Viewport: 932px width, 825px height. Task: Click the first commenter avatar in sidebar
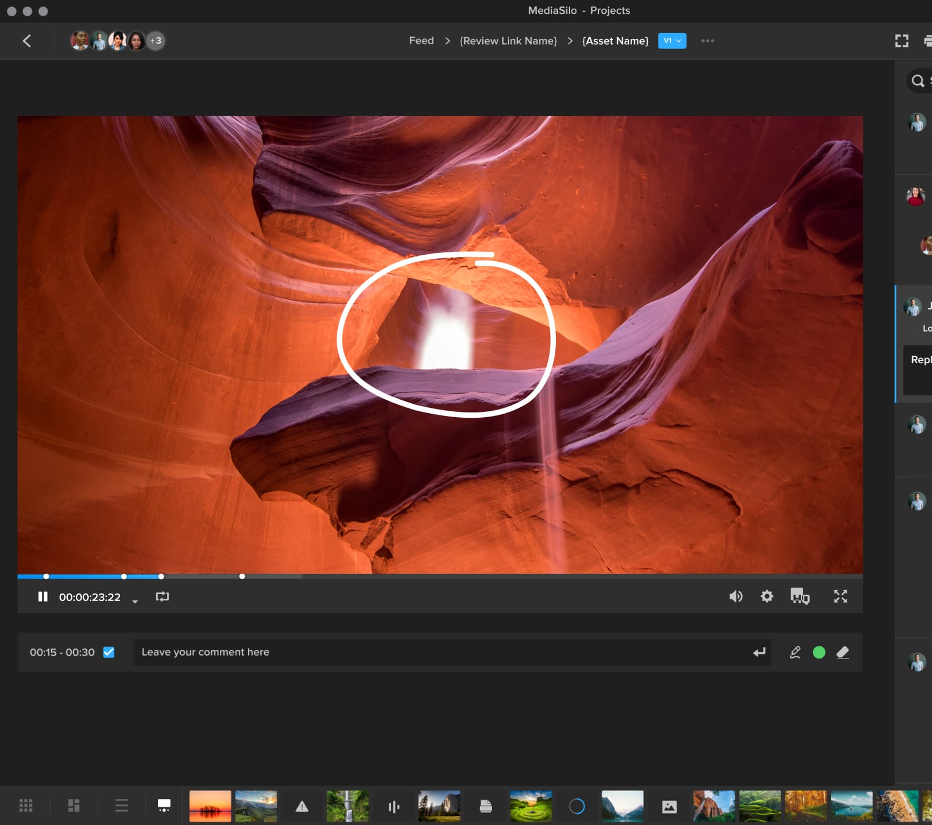coord(917,122)
